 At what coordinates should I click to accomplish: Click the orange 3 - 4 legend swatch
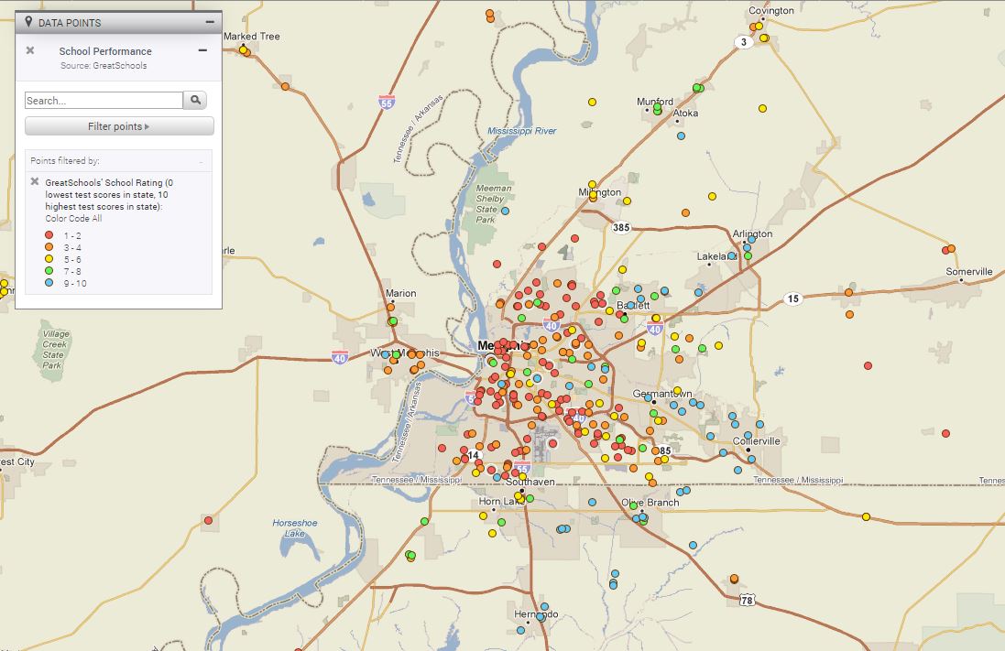[x=49, y=246]
